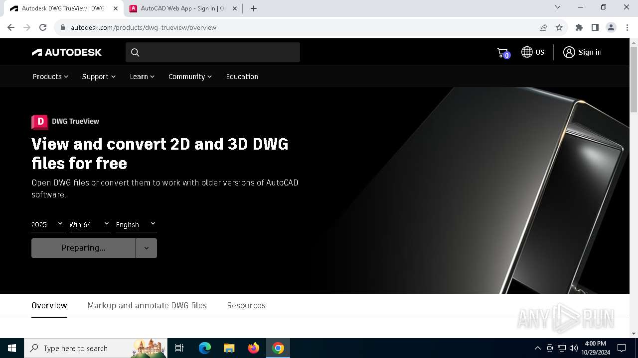
Task: Switch to the Resources tab
Action: [x=246, y=305]
